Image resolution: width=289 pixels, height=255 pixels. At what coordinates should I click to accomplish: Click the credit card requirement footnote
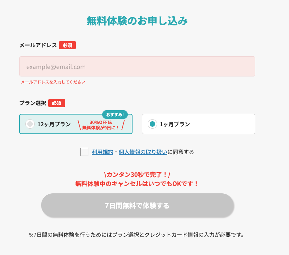pos(136,235)
